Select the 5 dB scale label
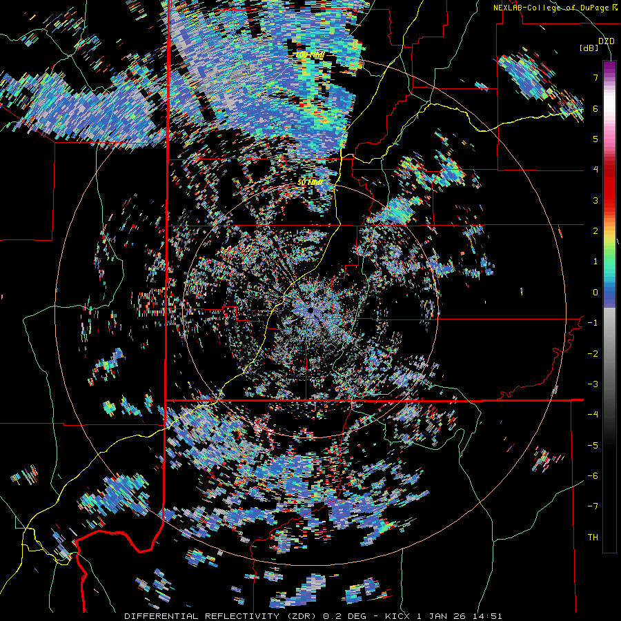Image resolution: width=621 pixels, height=621 pixels. (x=595, y=139)
